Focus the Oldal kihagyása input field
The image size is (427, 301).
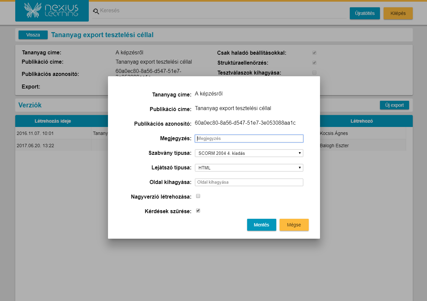[x=249, y=182]
